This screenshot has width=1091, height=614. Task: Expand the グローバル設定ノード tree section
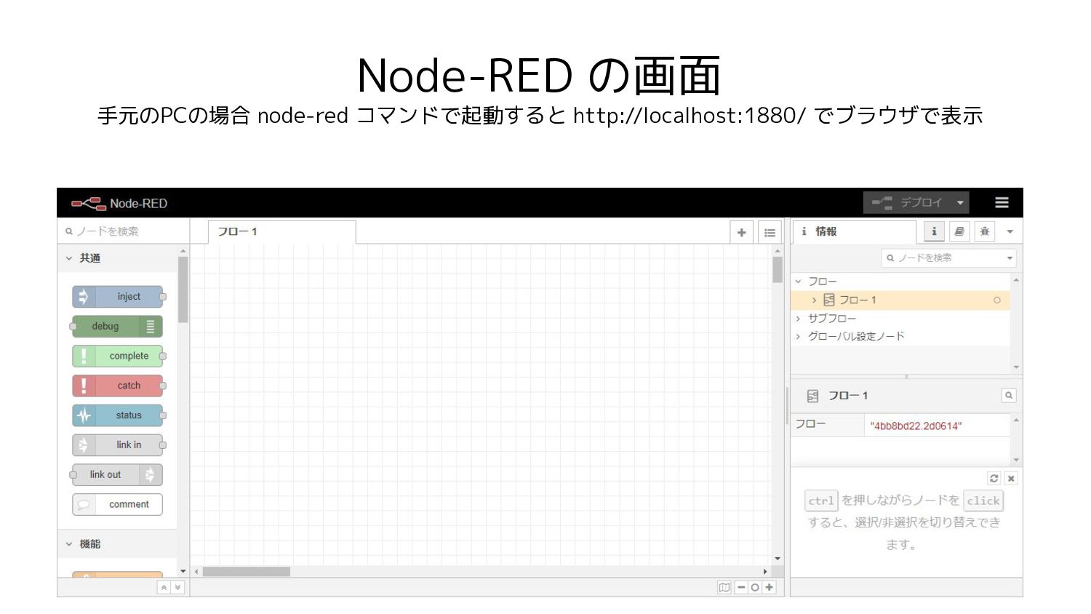(799, 337)
